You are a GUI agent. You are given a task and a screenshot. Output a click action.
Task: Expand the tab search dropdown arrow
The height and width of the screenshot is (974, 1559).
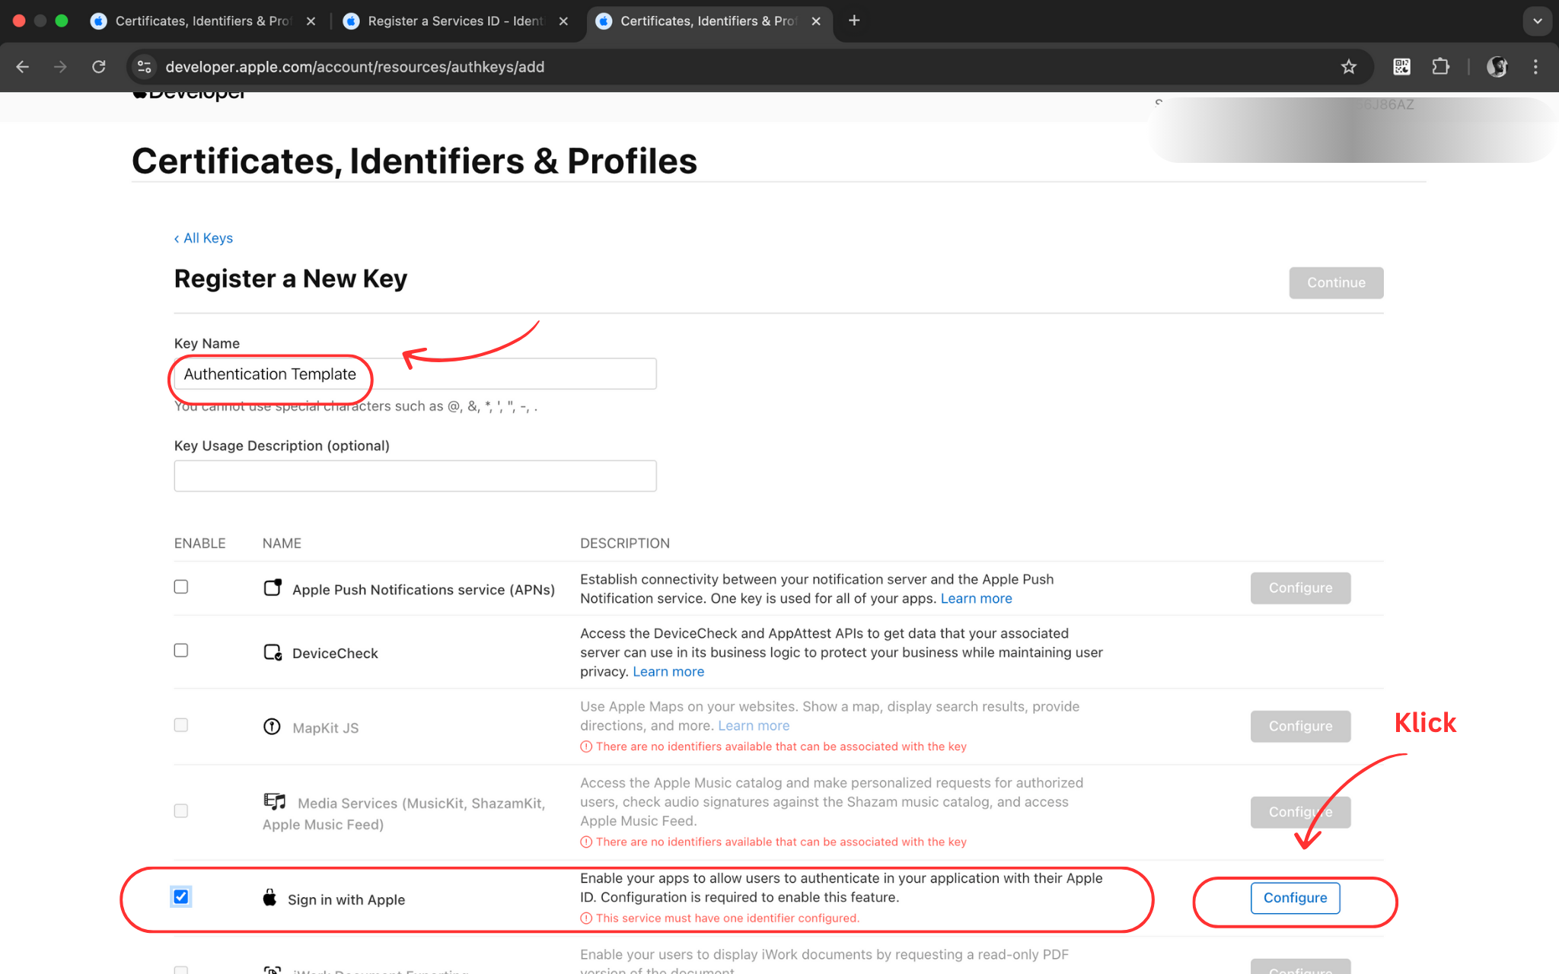tap(1537, 21)
